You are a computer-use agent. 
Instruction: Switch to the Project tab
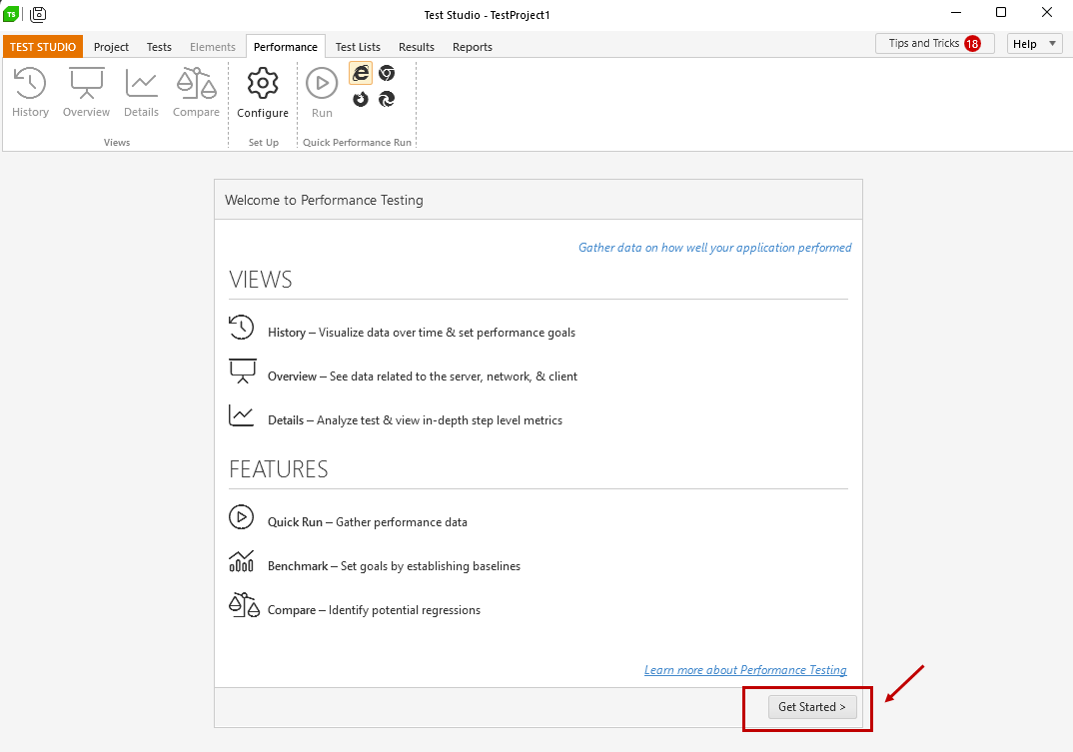[111, 47]
